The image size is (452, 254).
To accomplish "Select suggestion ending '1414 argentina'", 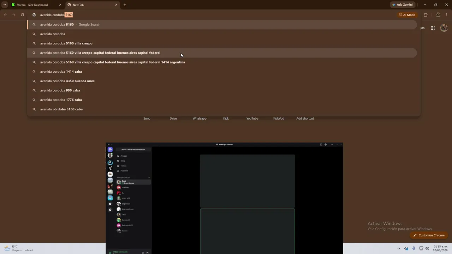I will 222,62.
